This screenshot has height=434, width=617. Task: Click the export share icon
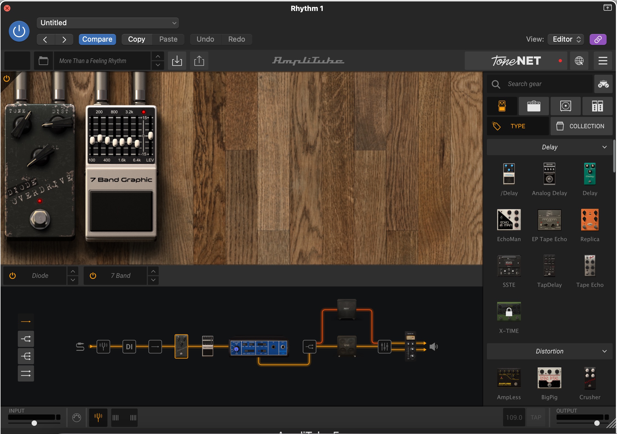(x=199, y=61)
